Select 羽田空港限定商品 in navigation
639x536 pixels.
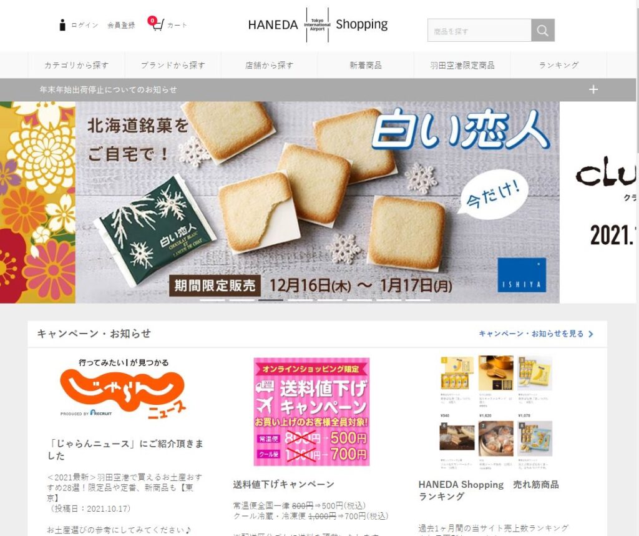[x=462, y=65]
